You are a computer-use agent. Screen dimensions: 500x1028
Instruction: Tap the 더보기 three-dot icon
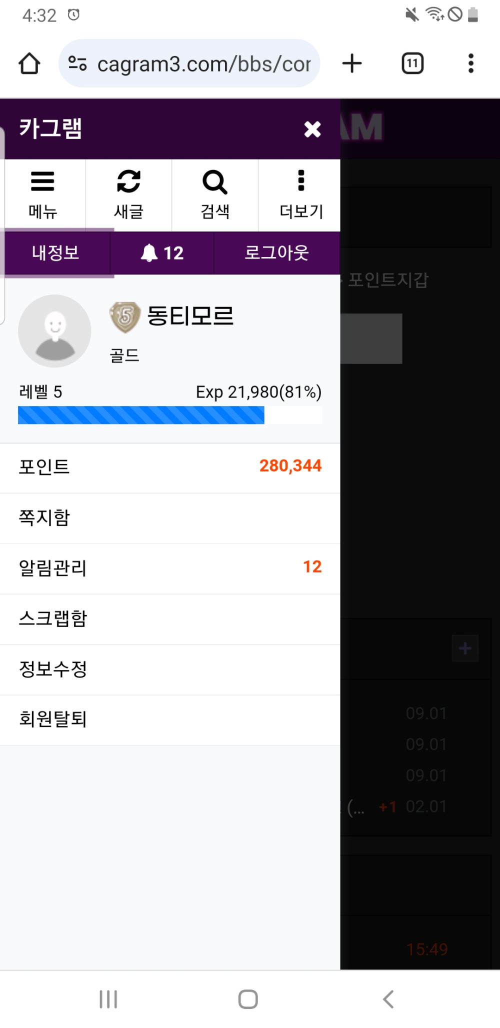tap(301, 181)
